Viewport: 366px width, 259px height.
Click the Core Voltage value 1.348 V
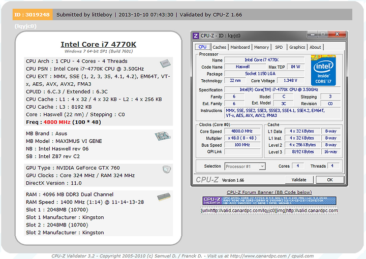tap(290, 80)
